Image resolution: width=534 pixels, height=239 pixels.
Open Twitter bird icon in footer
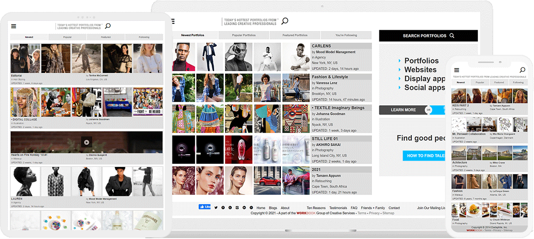(x=216, y=207)
